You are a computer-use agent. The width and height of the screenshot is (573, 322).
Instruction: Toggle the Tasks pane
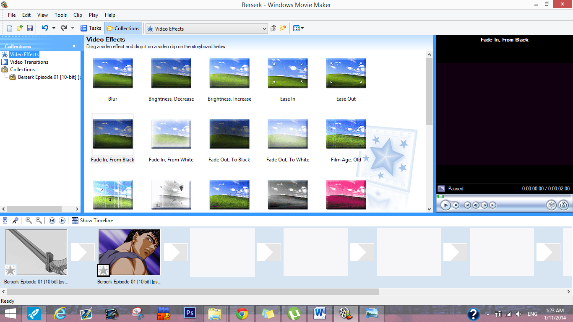[x=91, y=28]
